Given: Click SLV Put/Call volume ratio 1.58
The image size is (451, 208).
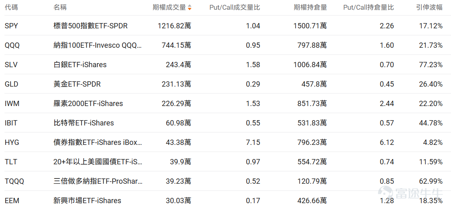Looking at the screenshot, I should click(253, 65).
